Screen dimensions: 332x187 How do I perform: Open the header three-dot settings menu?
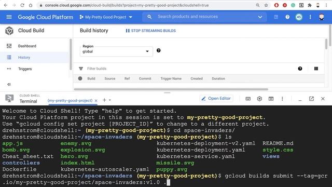[x=310, y=17]
